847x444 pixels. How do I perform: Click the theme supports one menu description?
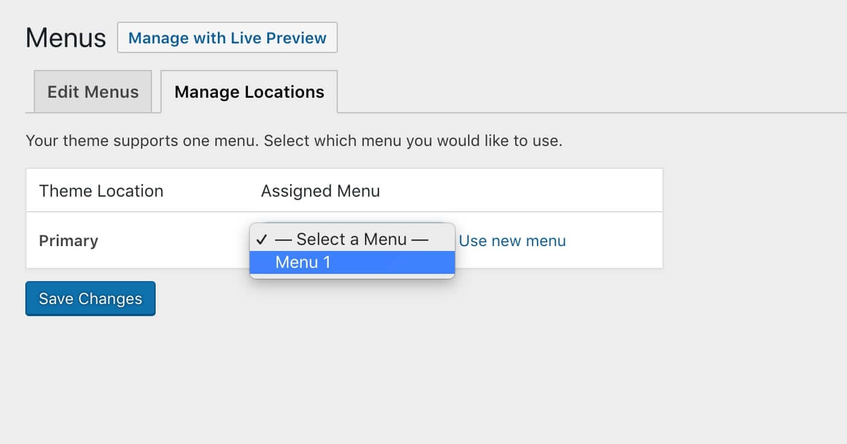click(x=294, y=142)
